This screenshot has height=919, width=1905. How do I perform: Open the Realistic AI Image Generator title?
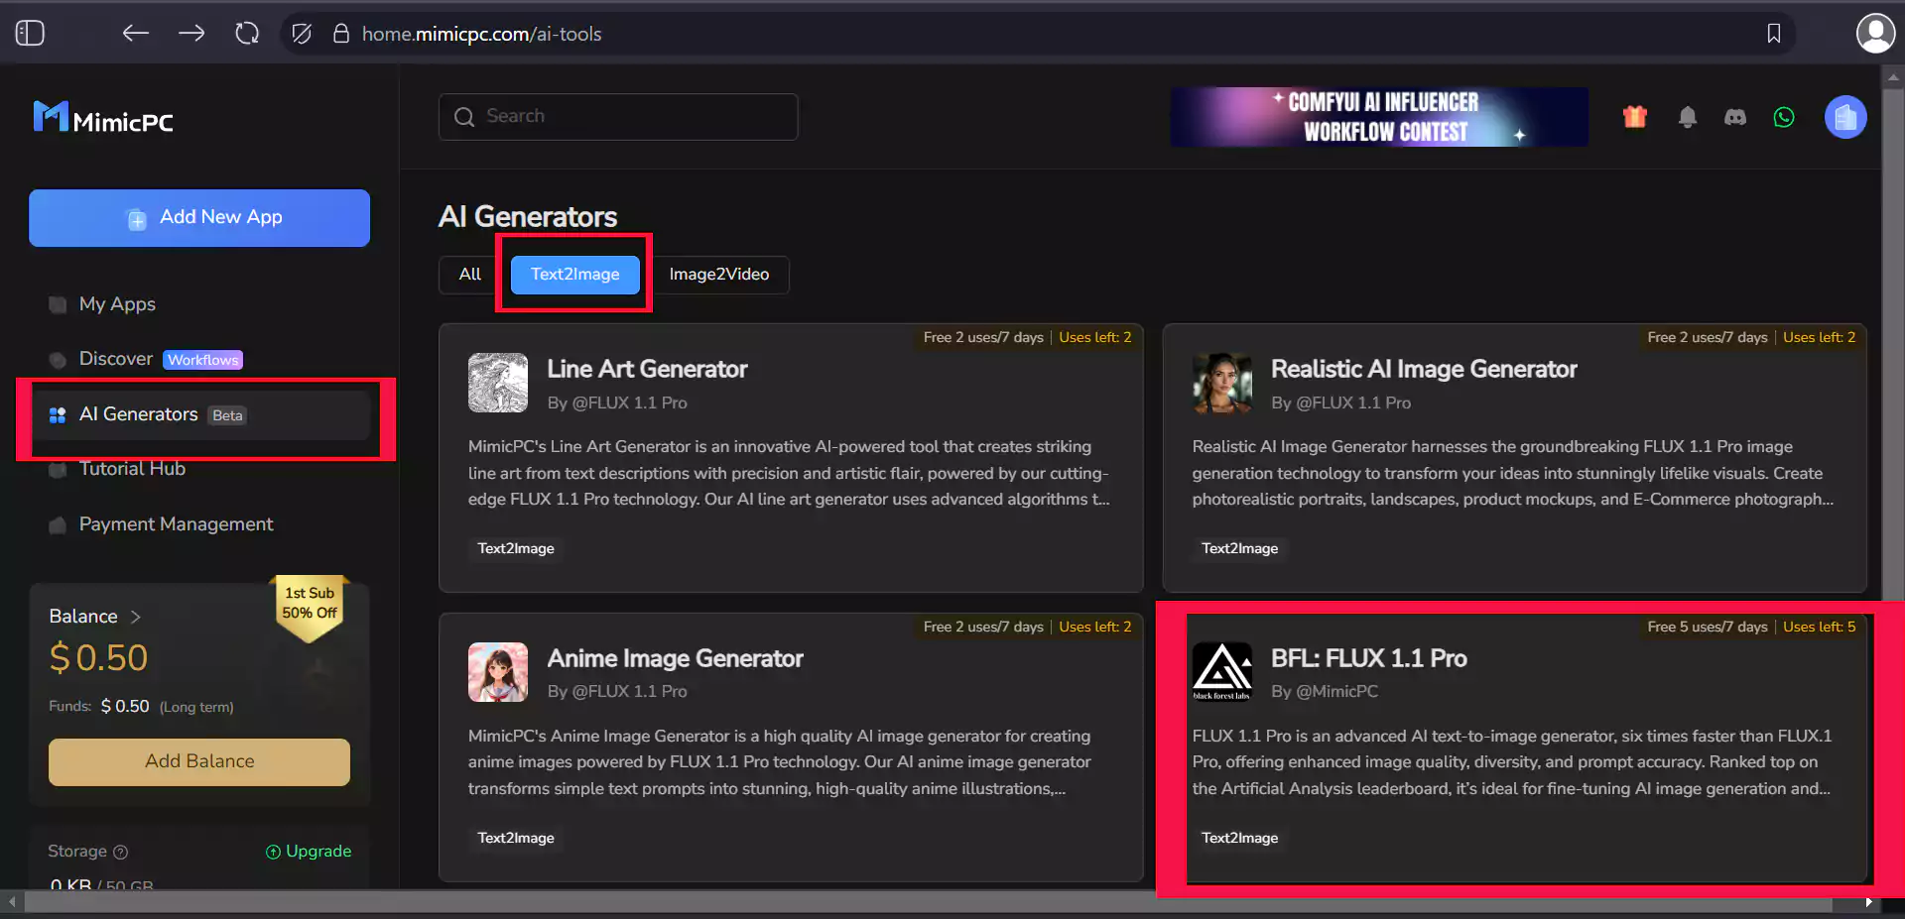coord(1424,370)
